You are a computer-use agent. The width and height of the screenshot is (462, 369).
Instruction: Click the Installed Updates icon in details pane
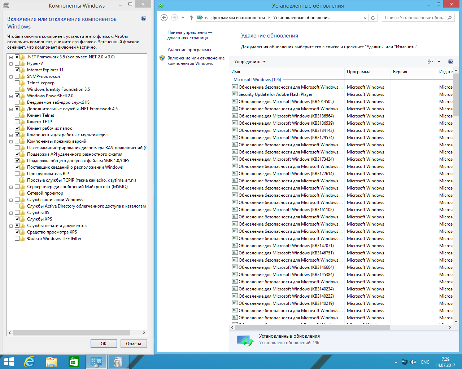click(245, 340)
